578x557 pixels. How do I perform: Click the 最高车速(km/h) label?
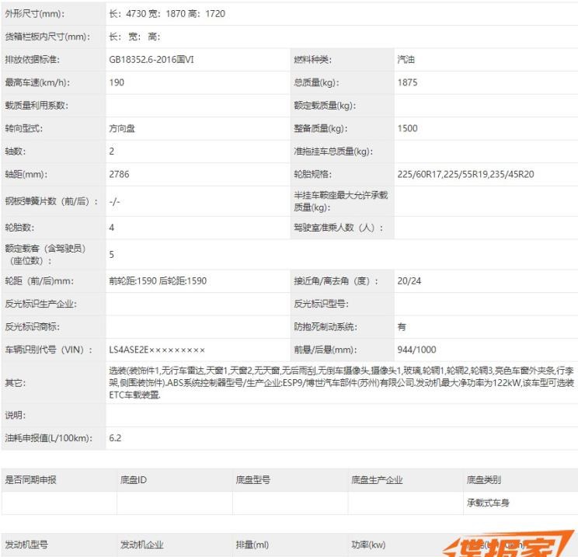point(37,82)
